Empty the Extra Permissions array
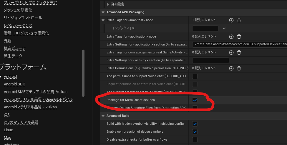 pos(239,68)
